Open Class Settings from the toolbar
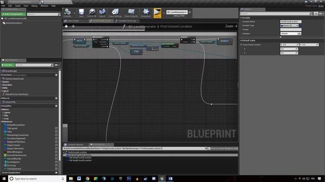Screen dimensions: 325x182 tap(115, 13)
